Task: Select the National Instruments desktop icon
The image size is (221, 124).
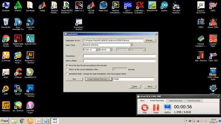Action: coord(116,7)
